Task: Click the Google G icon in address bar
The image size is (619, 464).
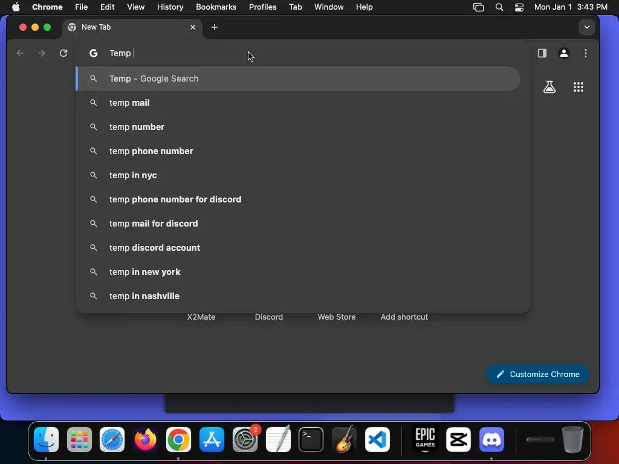Action: point(94,53)
